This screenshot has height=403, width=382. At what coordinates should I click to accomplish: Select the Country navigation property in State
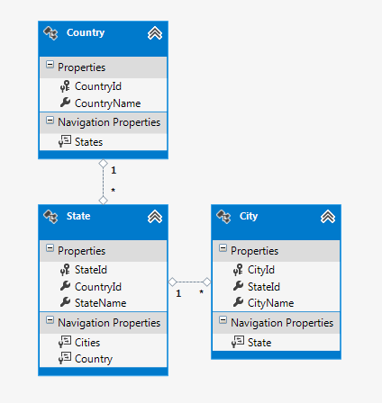[x=94, y=359]
